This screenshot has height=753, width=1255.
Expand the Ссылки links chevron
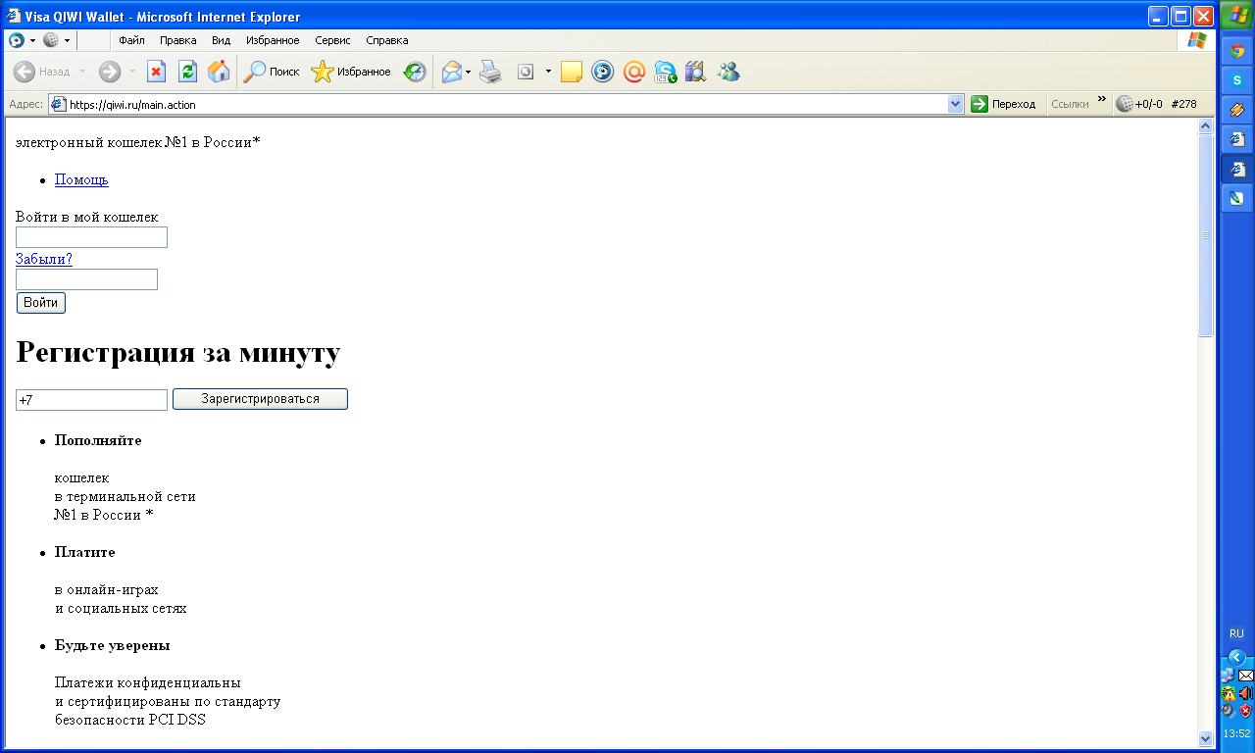[1101, 99]
